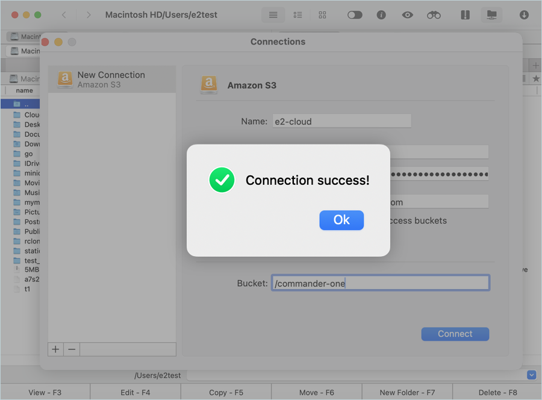
Task: Click the Bucket field containing /commander-one
Action: pos(381,283)
